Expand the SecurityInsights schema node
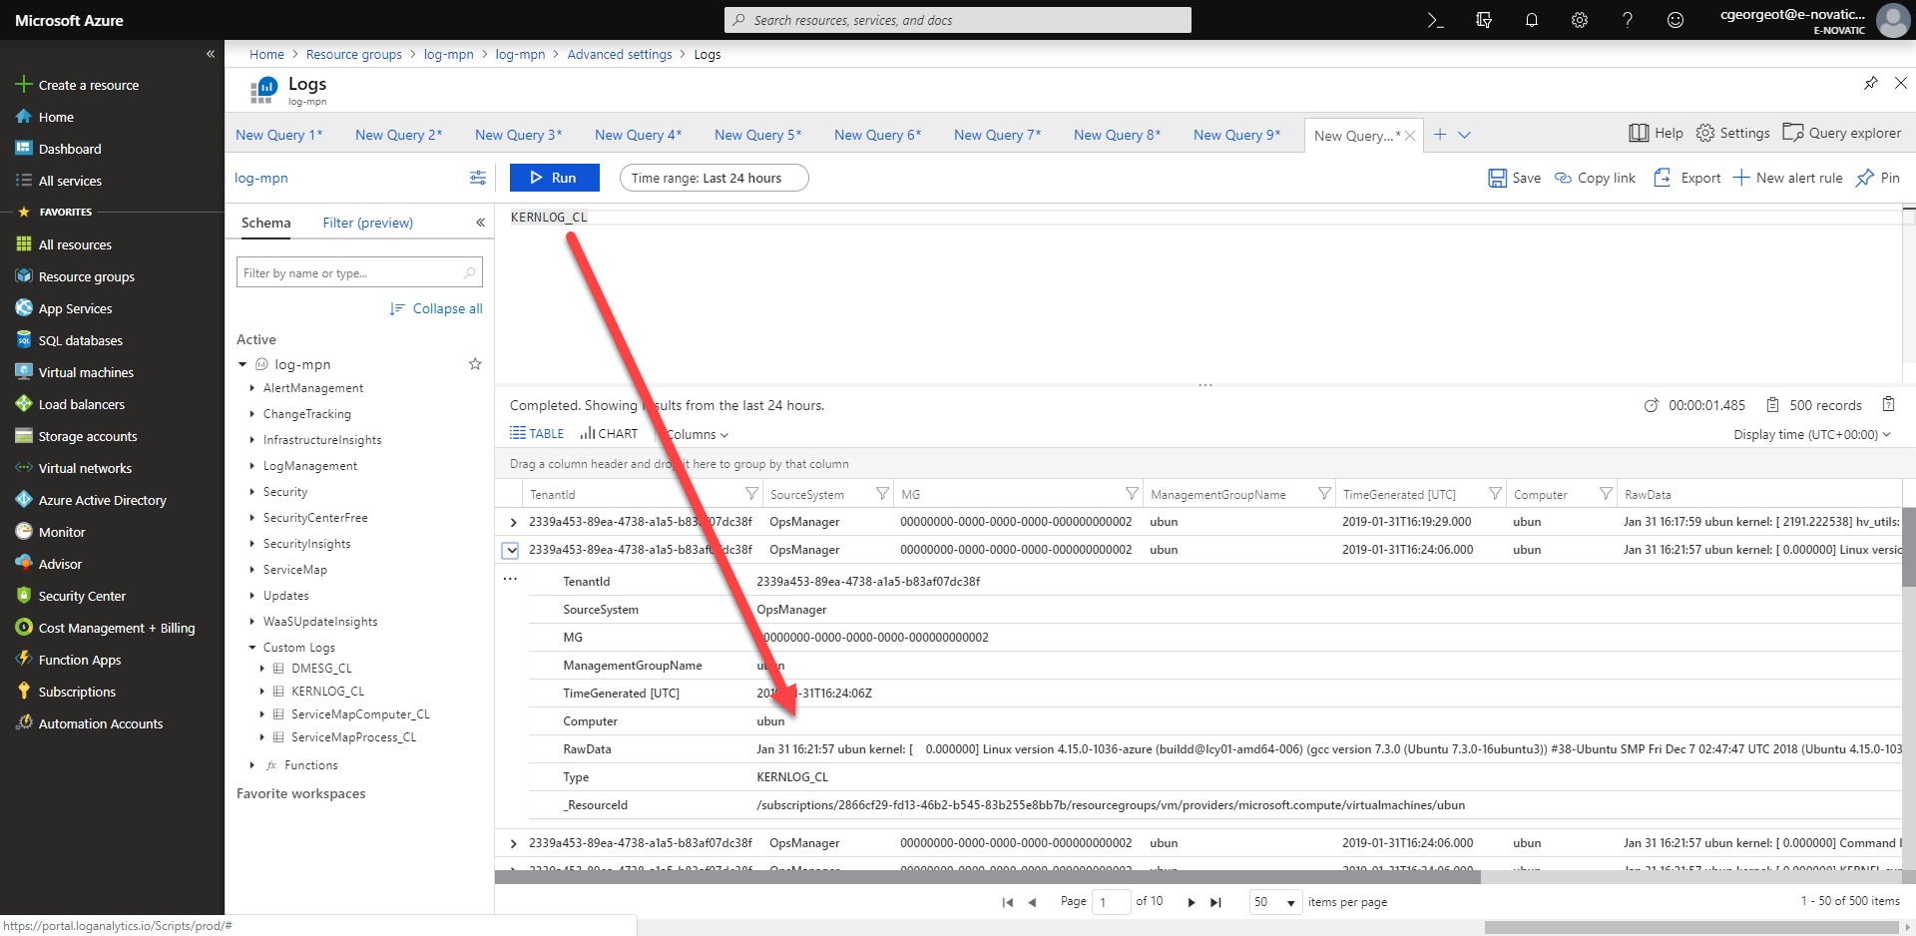The width and height of the screenshot is (1916, 936). 251,544
